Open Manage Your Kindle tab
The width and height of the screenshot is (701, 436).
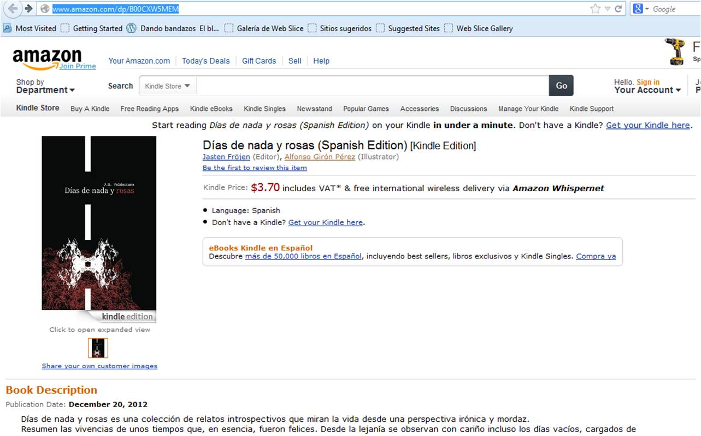pyautogui.click(x=528, y=109)
